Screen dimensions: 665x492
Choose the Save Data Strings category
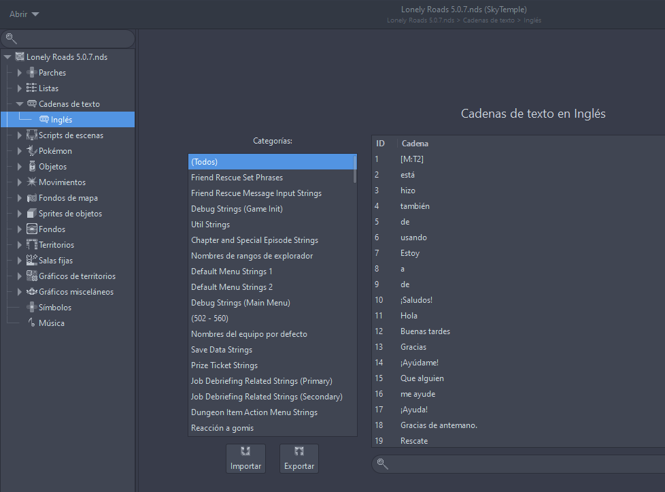pos(221,350)
